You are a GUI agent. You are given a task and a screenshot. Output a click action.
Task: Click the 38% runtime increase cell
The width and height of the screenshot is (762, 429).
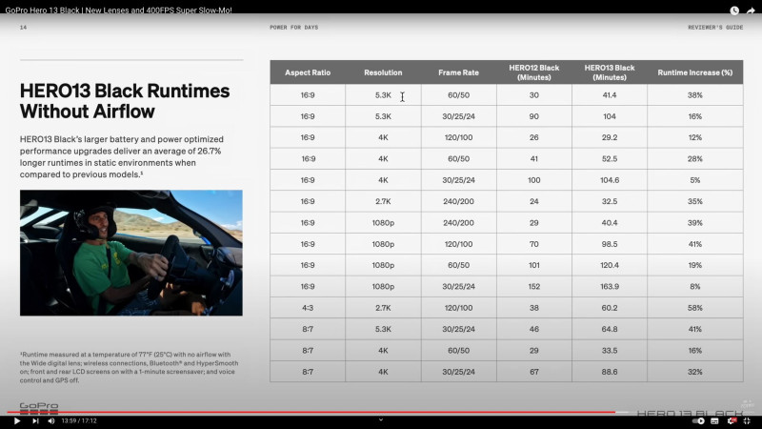click(x=695, y=94)
